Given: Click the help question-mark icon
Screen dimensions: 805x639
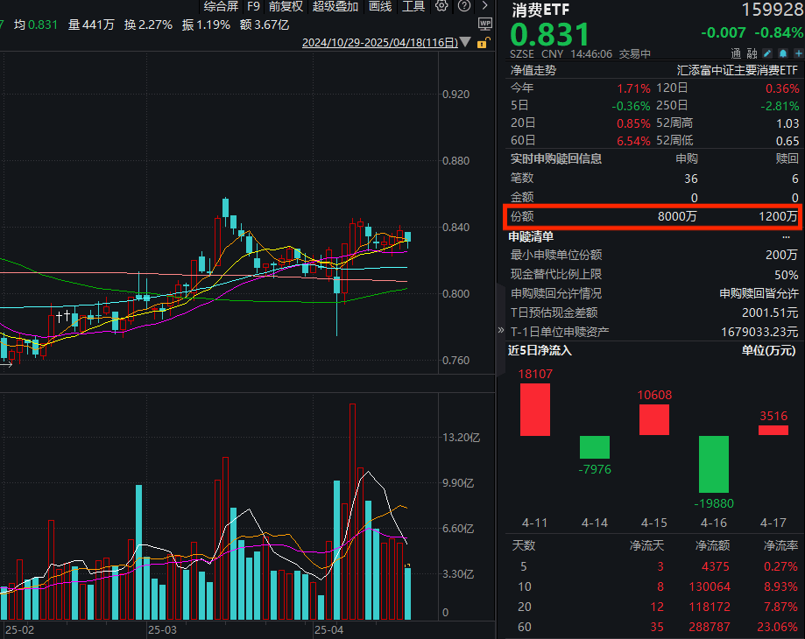Looking at the screenshot, I should (463, 6).
